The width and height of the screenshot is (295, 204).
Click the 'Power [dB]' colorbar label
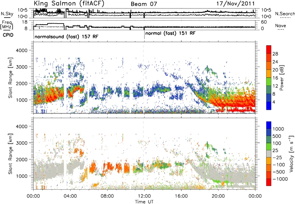point(281,78)
